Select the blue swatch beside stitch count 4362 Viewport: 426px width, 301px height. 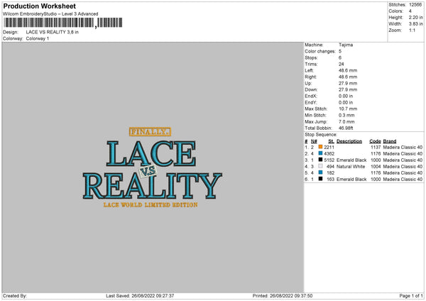click(321, 153)
